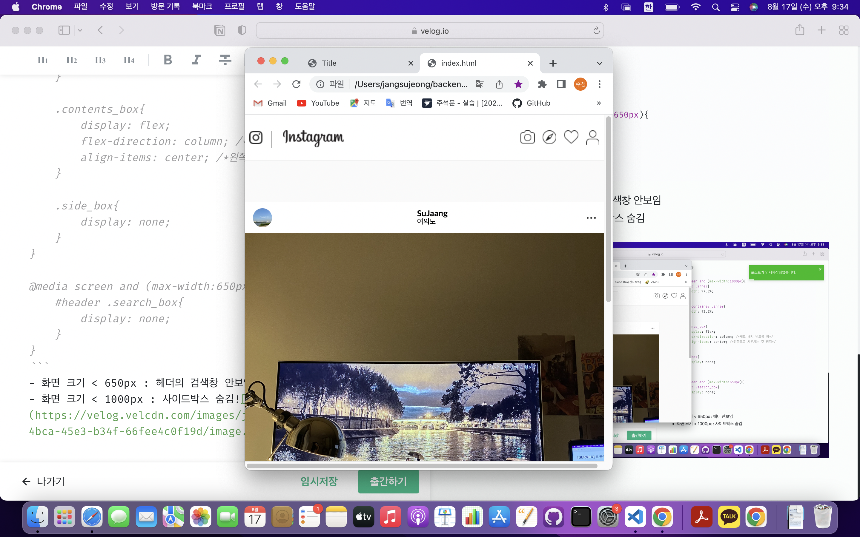Open the Chrome profile avatar 수정
860x537 pixels.
[580, 84]
